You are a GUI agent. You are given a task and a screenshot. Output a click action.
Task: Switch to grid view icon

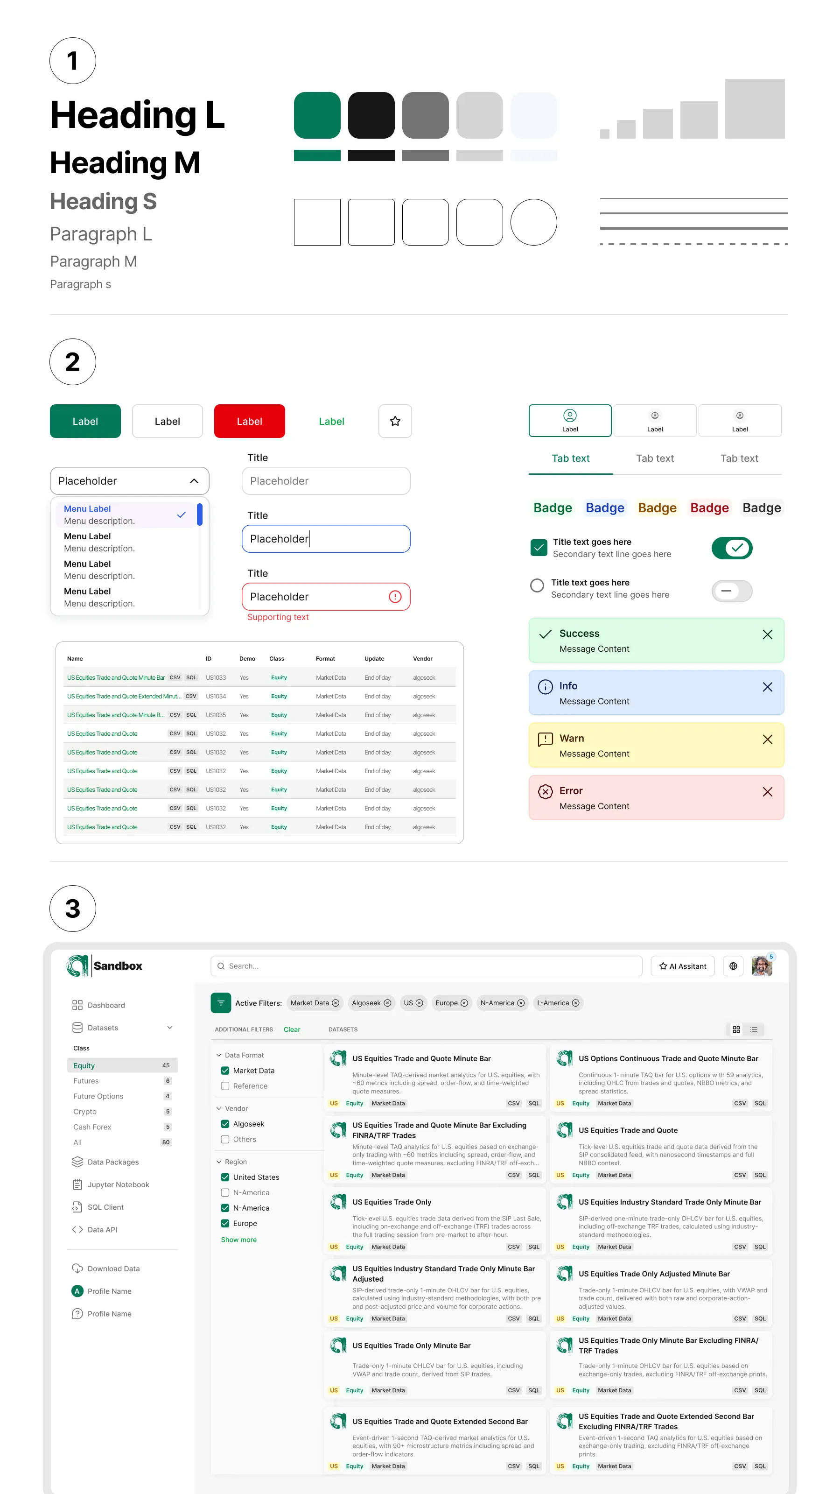pyautogui.click(x=735, y=1029)
